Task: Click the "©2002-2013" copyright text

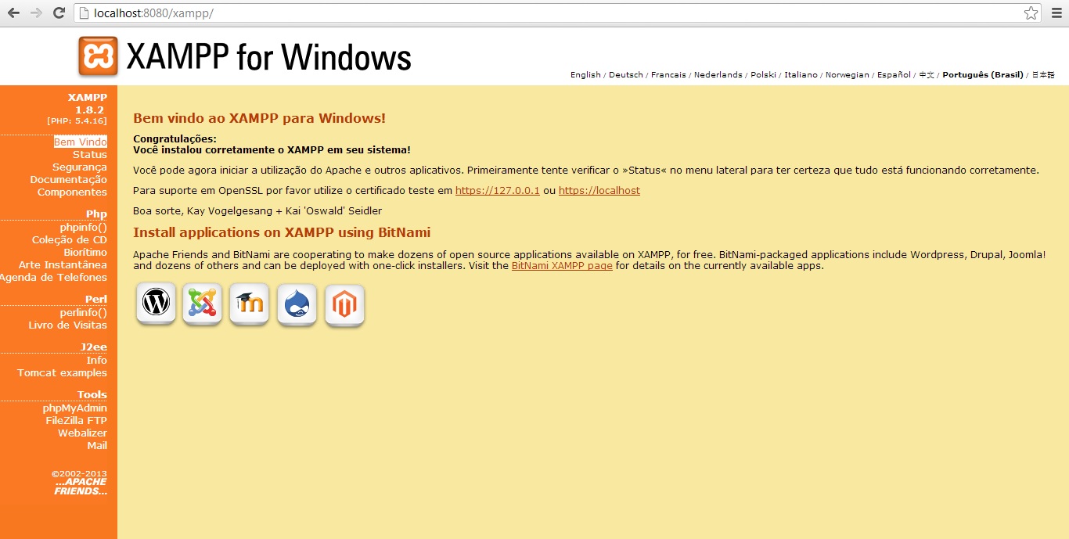Action: (80, 473)
